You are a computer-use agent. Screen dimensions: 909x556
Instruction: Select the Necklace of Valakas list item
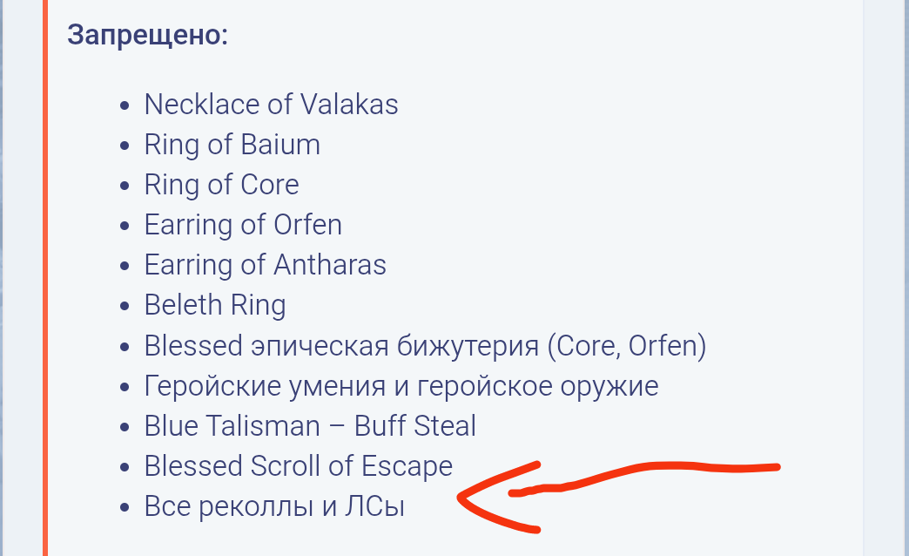pos(271,105)
